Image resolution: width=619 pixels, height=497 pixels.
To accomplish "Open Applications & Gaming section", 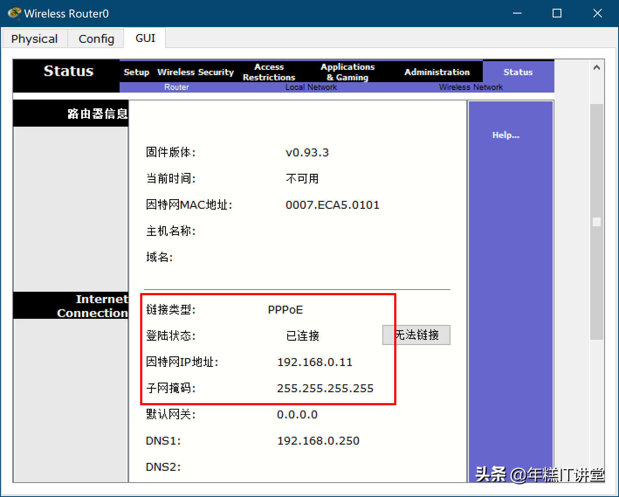I will (x=347, y=72).
